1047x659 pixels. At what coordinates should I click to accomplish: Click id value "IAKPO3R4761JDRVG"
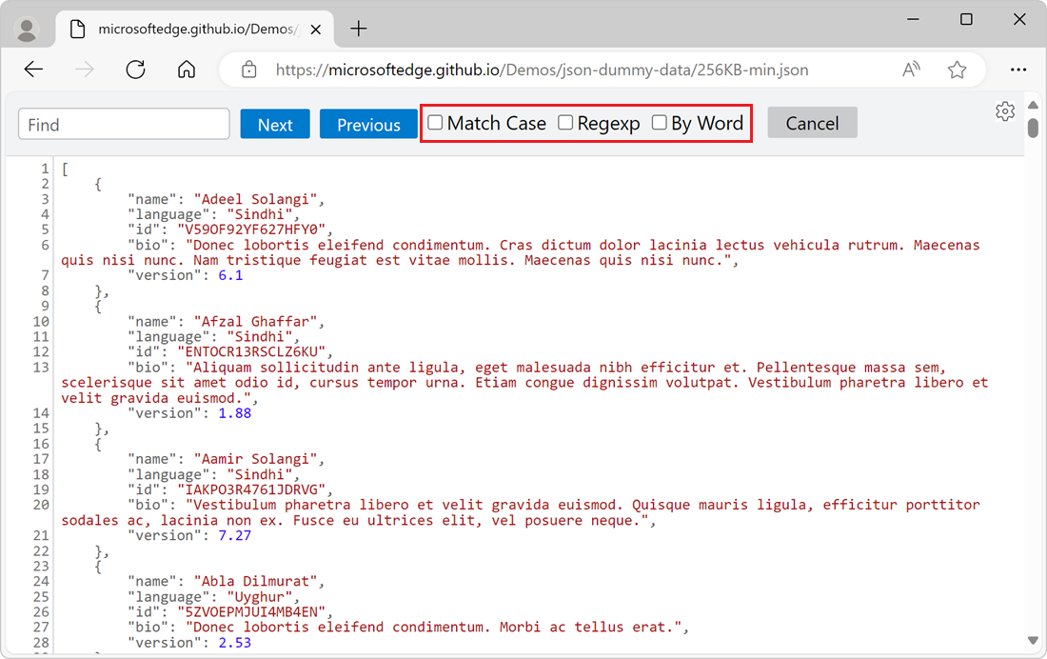[x=251, y=489]
